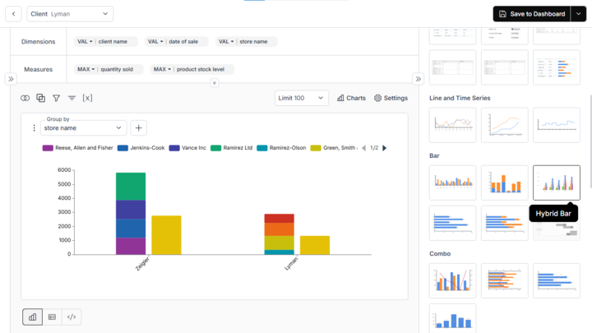Select the horizontal stacked bar chart thumbnail
The image size is (592, 333).
coord(504,223)
